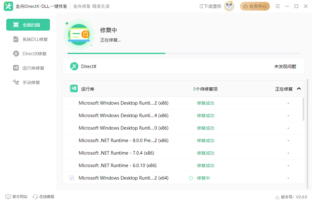Uncheck the Desktop Runtime (x64) item checkbox
Screen dimensions: 312x203
tap(72, 178)
